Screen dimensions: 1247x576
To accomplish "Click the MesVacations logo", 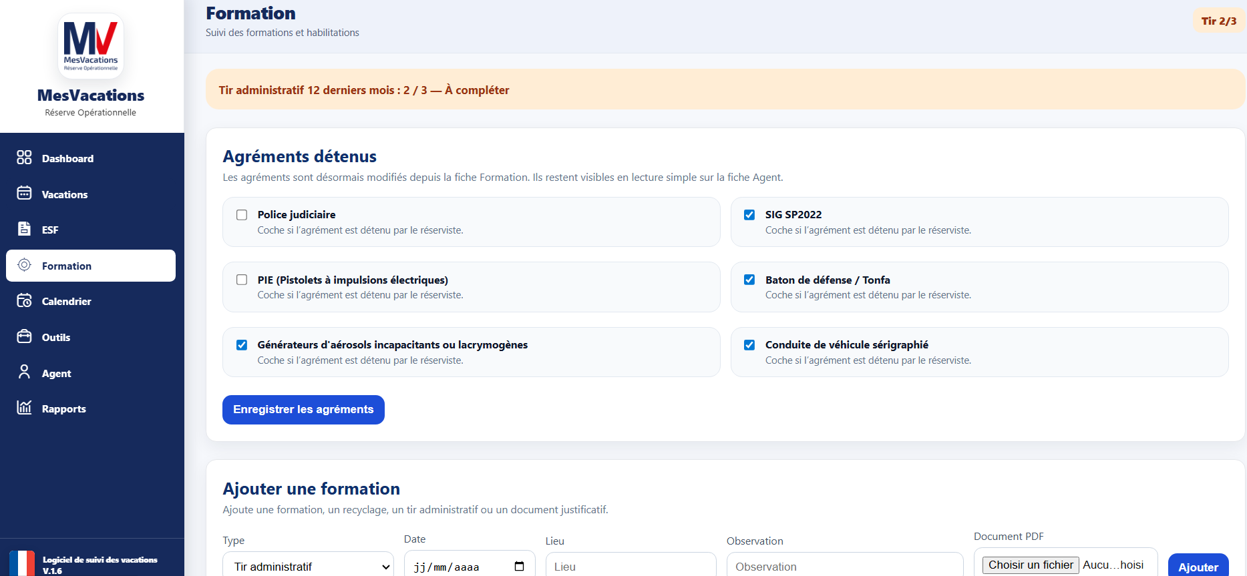I will (91, 46).
